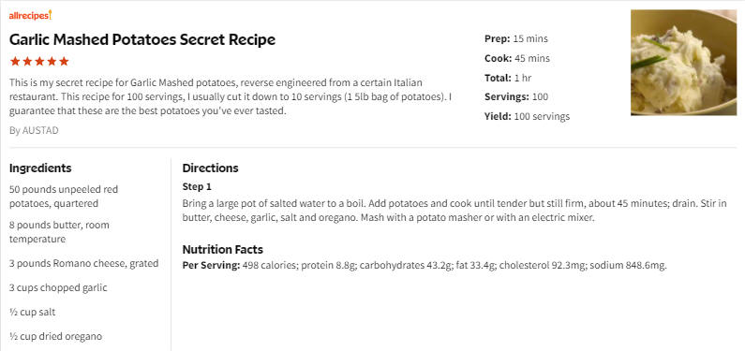Click the allrecipes logo

point(30,15)
